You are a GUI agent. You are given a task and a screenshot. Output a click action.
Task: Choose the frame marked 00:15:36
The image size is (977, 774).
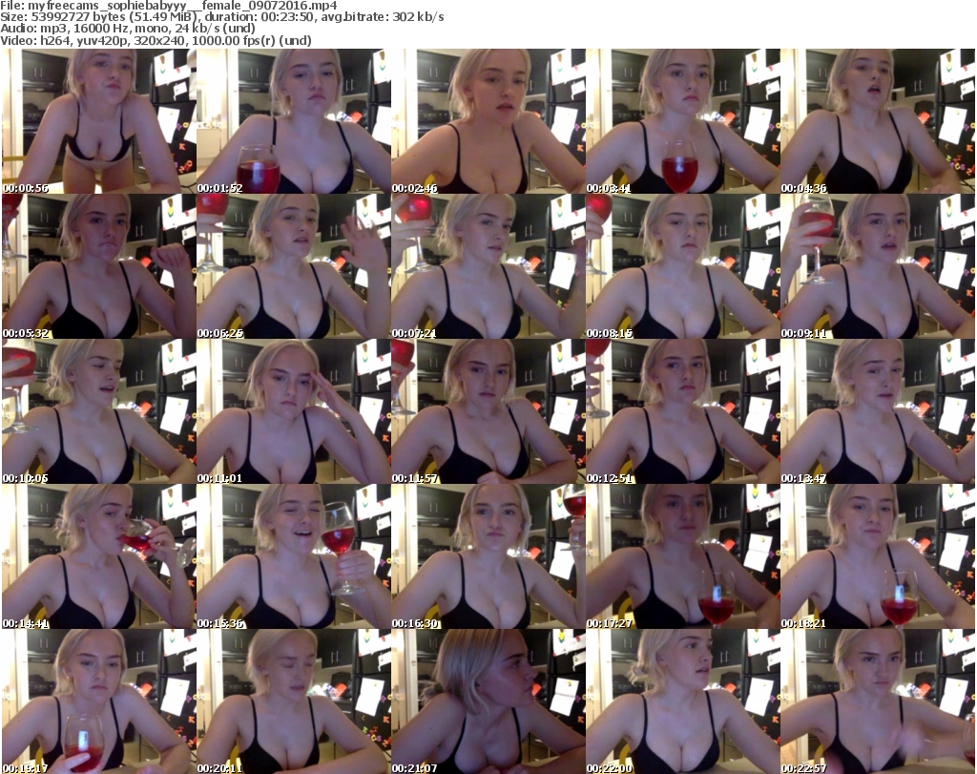click(x=294, y=556)
